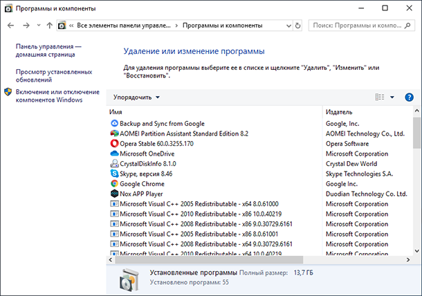Click icon of Visual C++ 2010 x86 10.0.40219
Viewport: 422px width, 296px height.
click(x=114, y=214)
